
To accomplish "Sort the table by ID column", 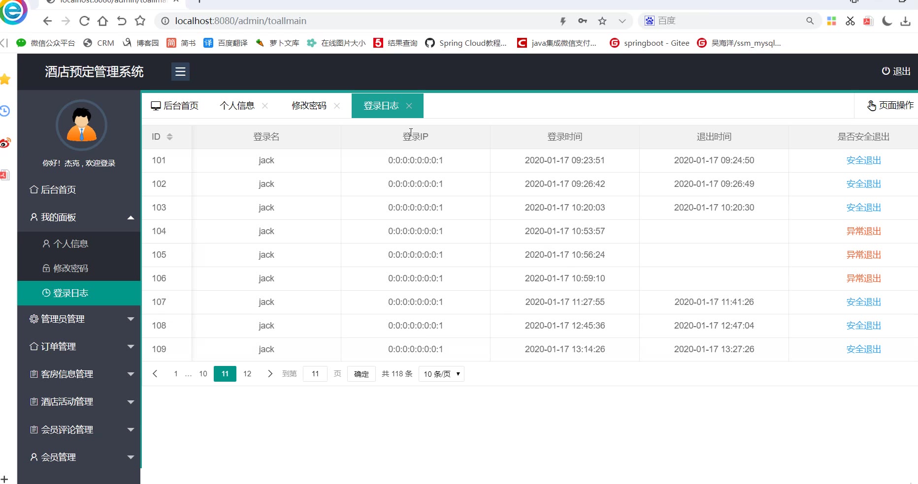I will (169, 137).
